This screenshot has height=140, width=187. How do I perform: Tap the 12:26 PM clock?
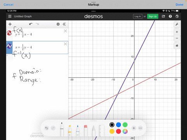[x=12, y=11]
